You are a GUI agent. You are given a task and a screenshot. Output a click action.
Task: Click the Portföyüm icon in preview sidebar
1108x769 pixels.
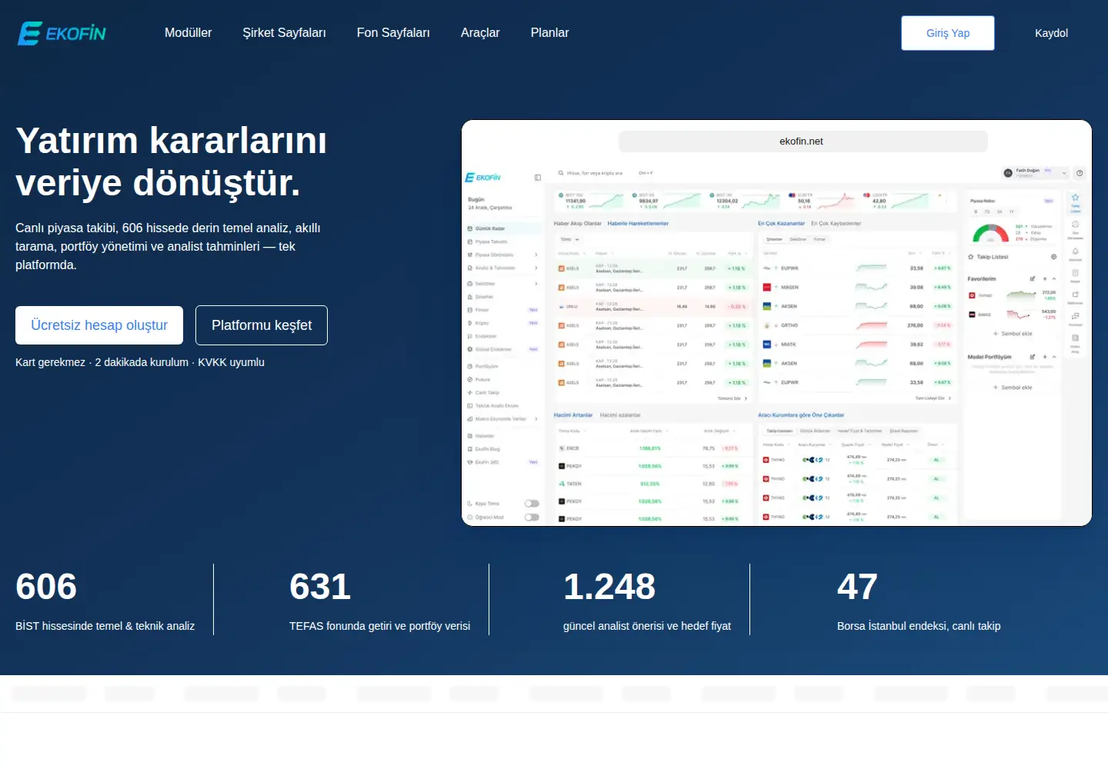point(470,366)
